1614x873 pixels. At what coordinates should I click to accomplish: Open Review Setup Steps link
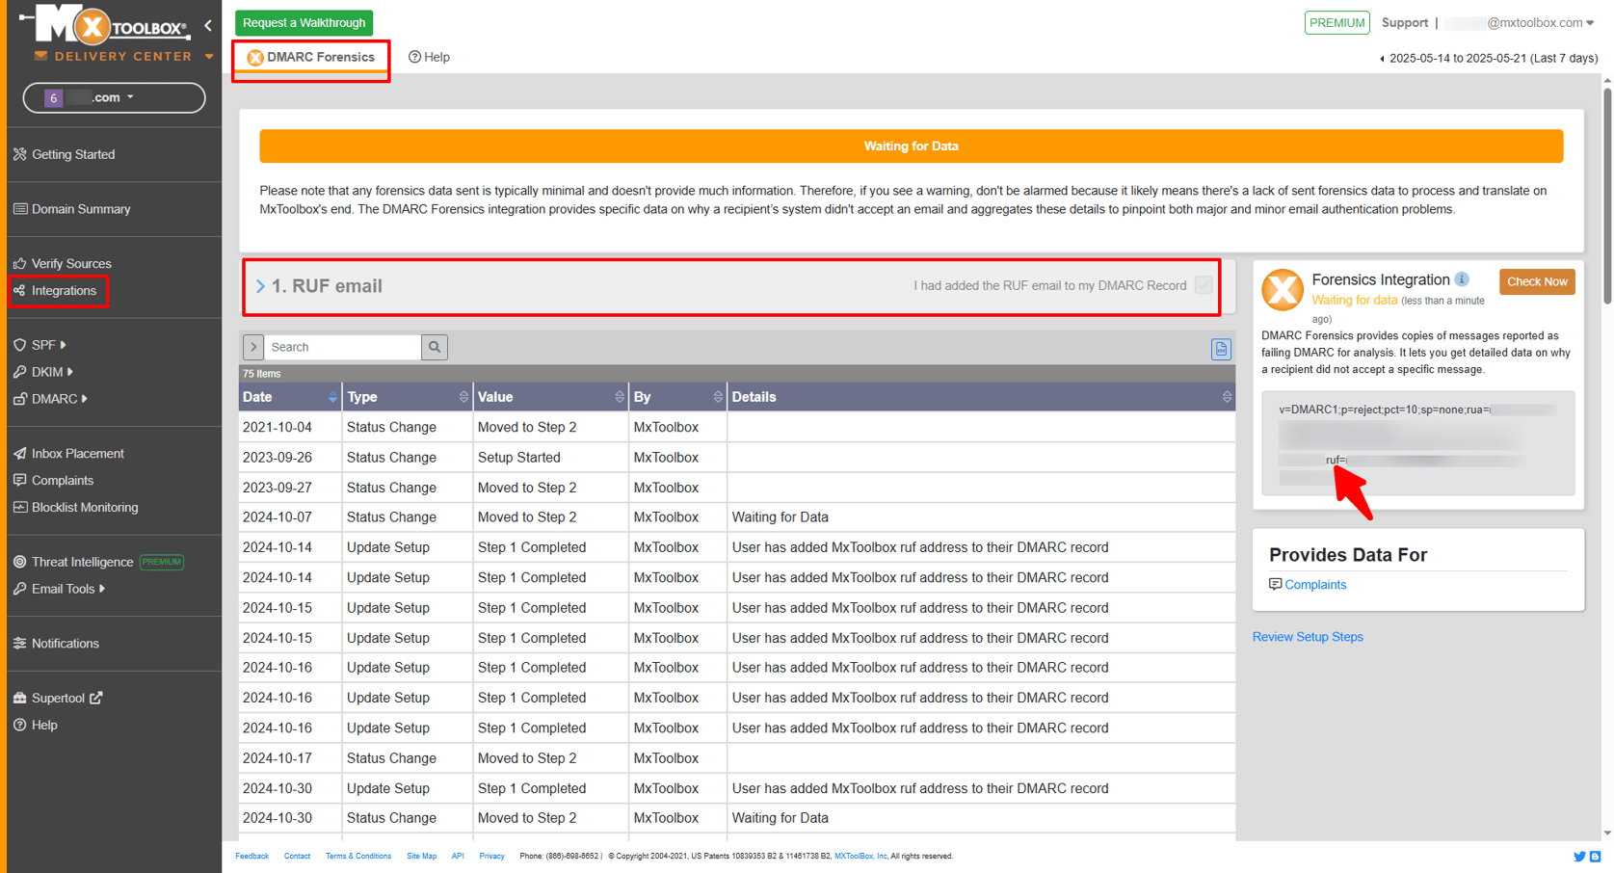1308,637
